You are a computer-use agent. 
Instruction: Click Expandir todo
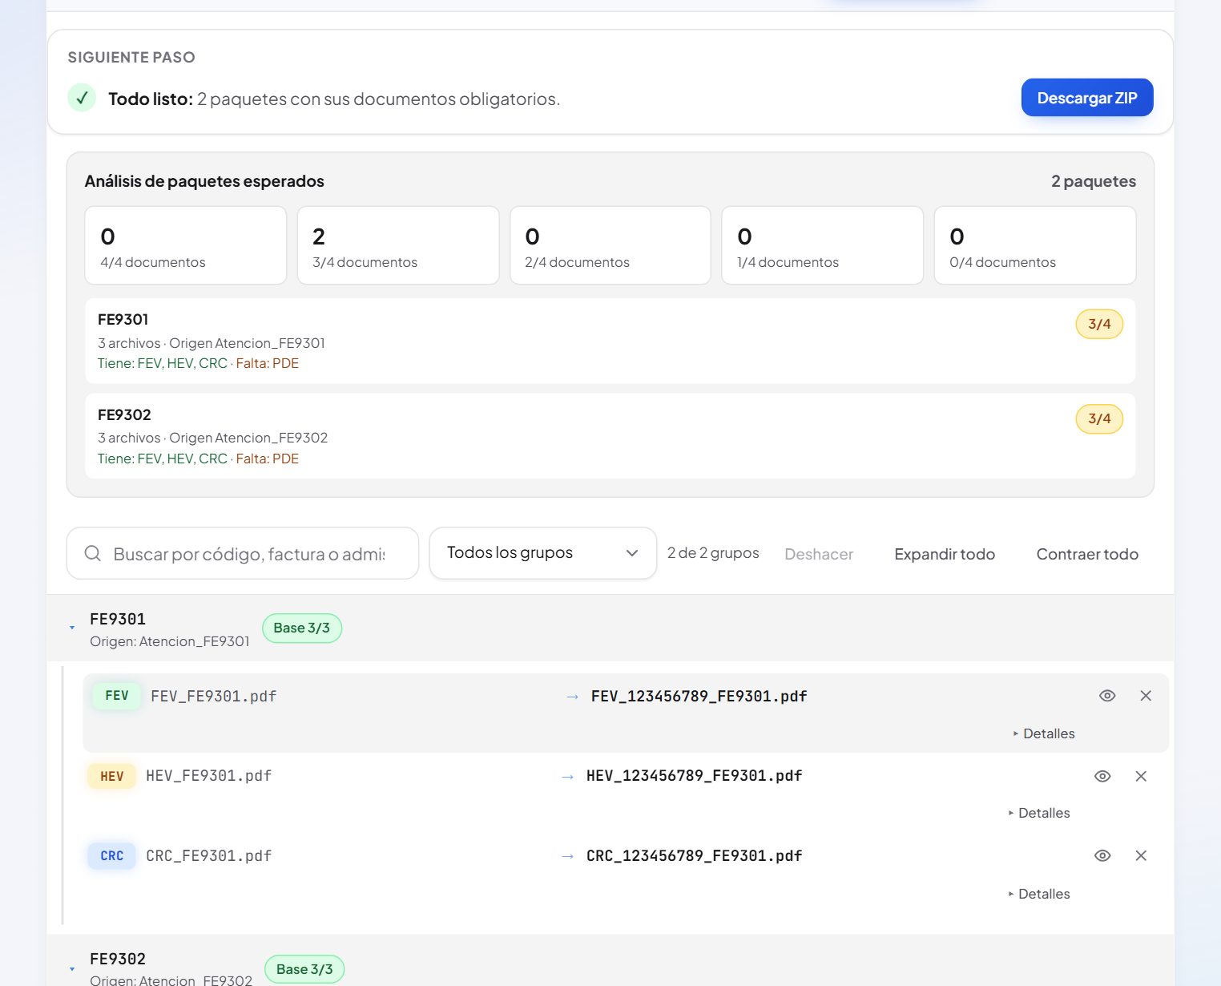tap(945, 554)
